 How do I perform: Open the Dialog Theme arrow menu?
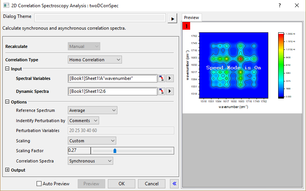pos(172,19)
